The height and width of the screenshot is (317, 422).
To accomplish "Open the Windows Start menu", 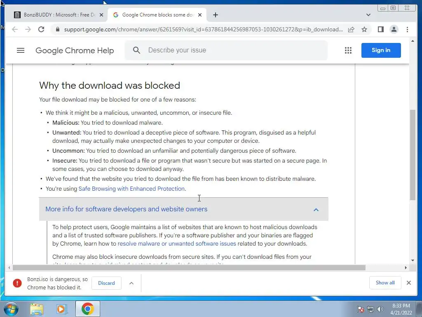I will [x=11, y=309].
